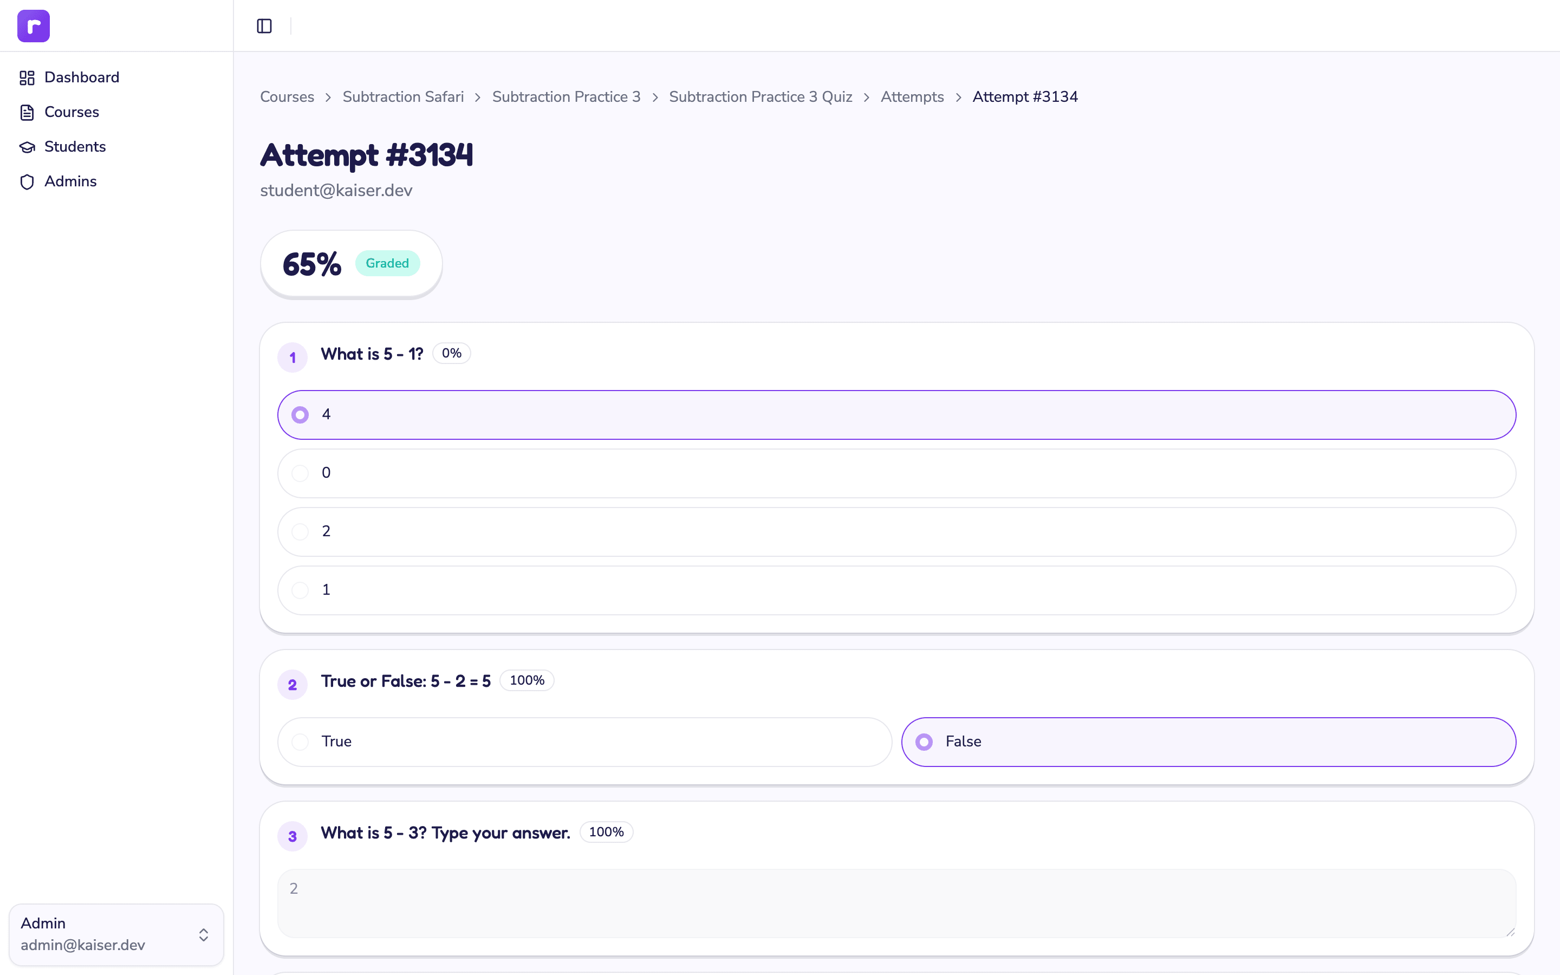Select answer 1 for question 1
This screenshot has height=975, width=1560.
[x=896, y=590]
